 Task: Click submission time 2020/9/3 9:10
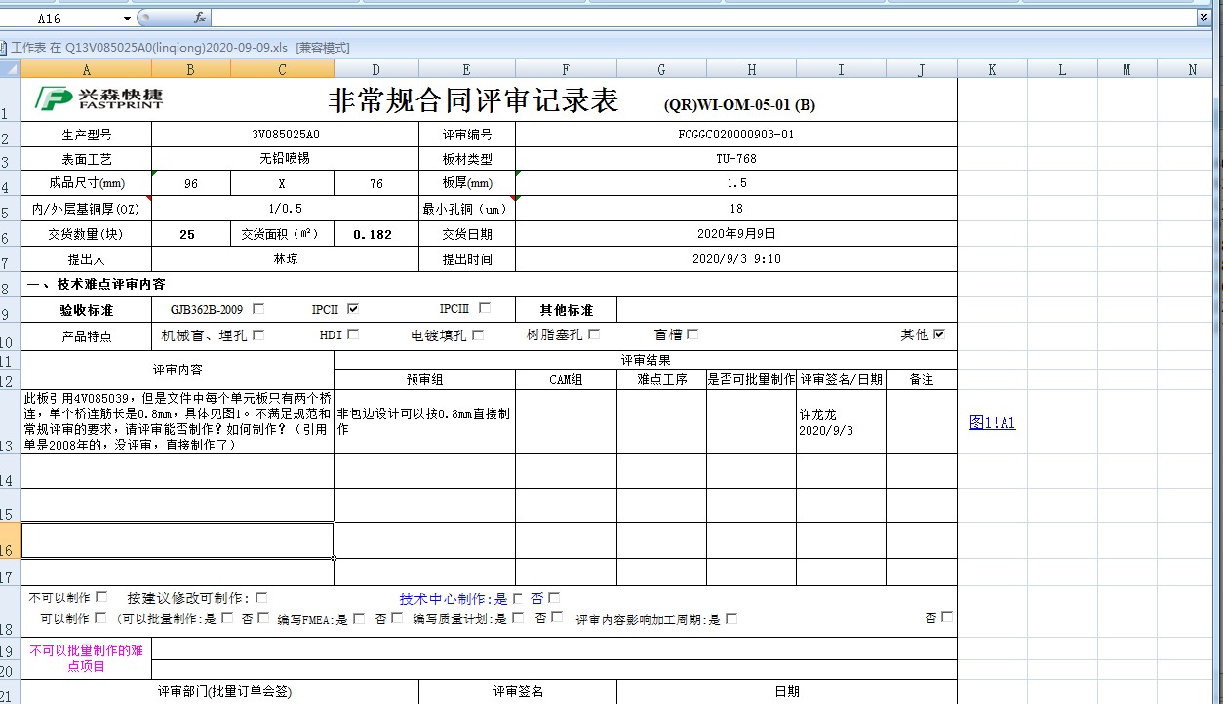pyautogui.click(x=736, y=259)
